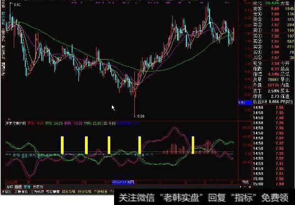Click the magenta -10.20 indicator value

pyautogui.click(x=78, y=124)
